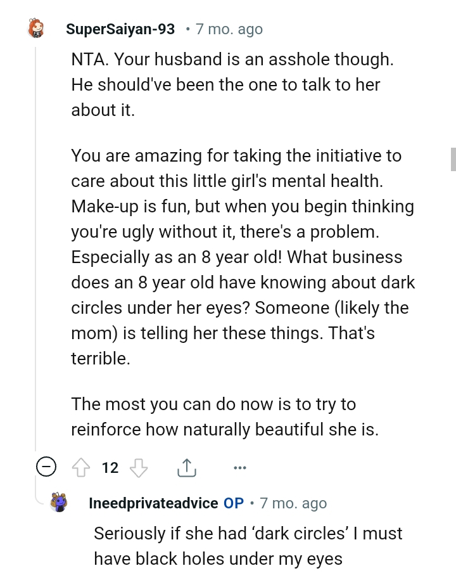This screenshot has width=456, height=580.
Task: Tap the '7 mo. ago' timestamp on OP reply
Action: [x=293, y=503]
